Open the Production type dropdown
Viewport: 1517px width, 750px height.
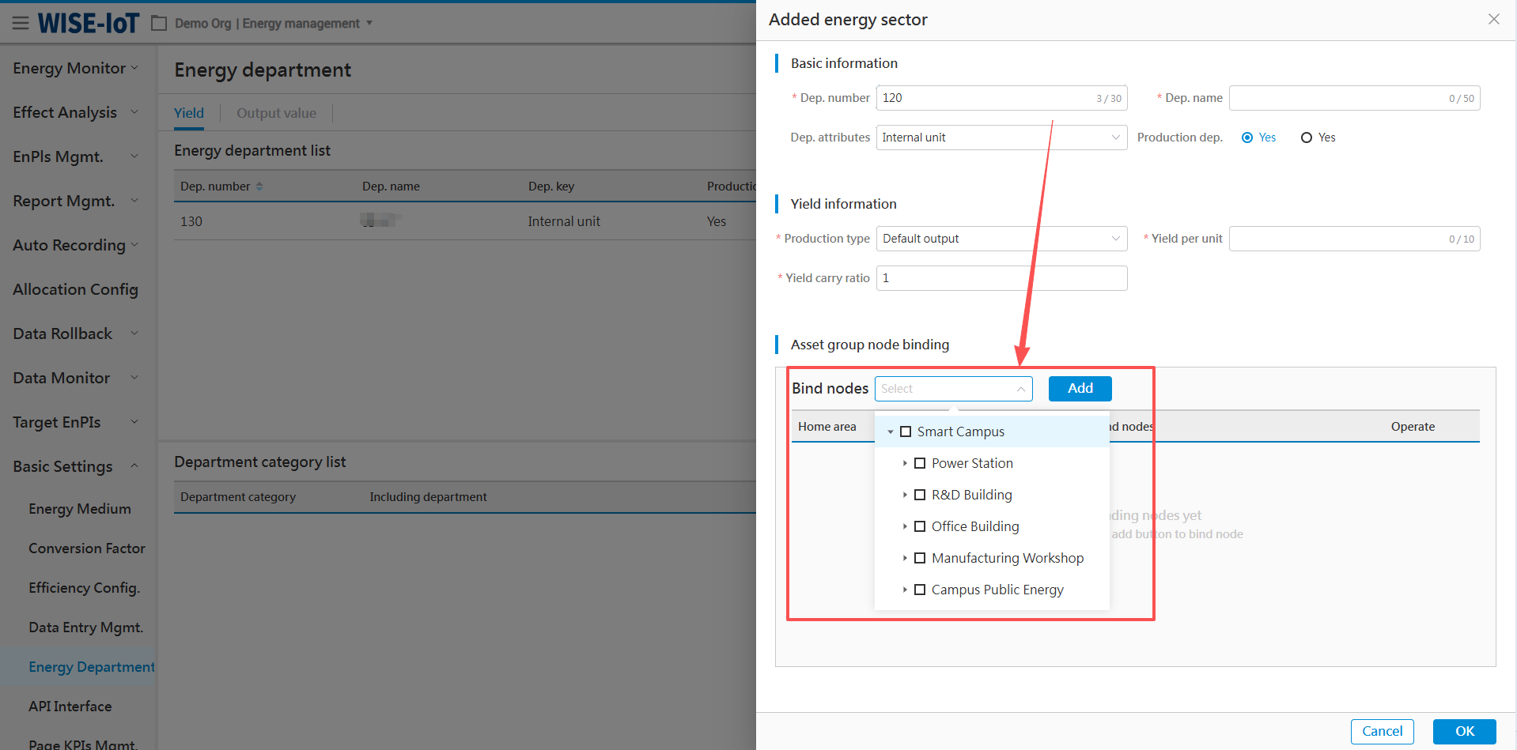point(1001,239)
